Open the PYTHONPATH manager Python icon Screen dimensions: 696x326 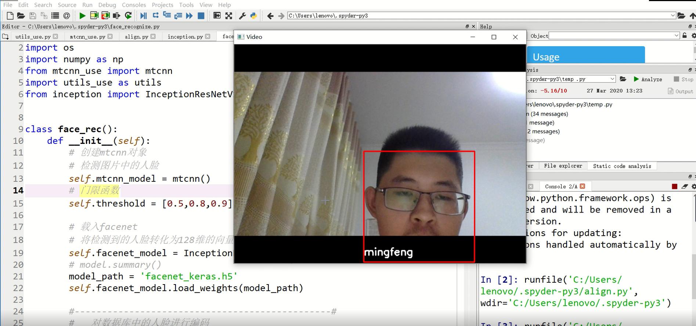click(253, 15)
